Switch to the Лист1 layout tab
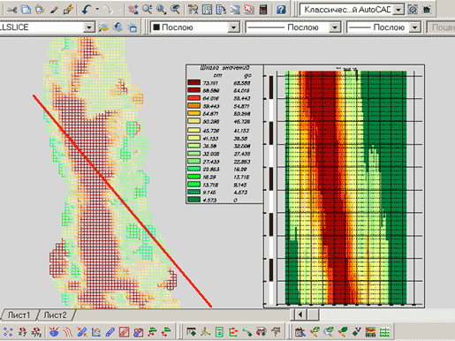The width and height of the screenshot is (455, 341). coord(19,315)
